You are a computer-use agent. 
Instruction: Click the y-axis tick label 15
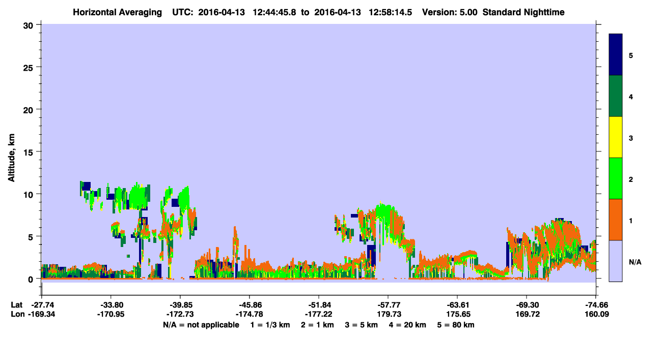[x=30, y=152]
